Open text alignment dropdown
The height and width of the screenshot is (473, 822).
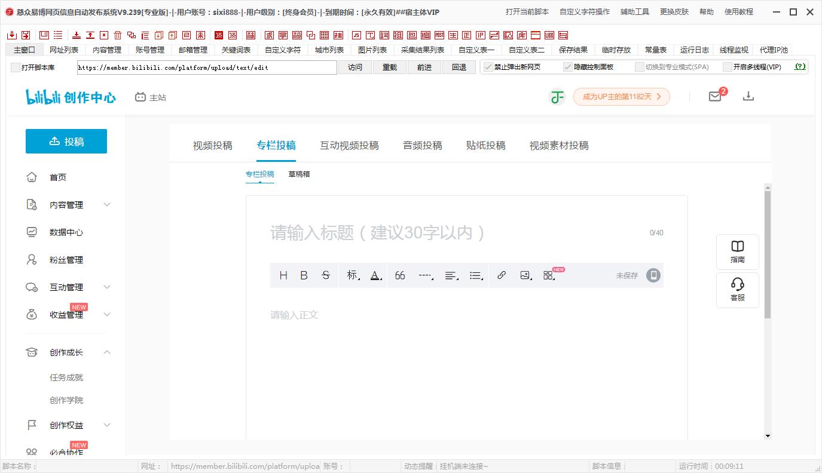451,275
